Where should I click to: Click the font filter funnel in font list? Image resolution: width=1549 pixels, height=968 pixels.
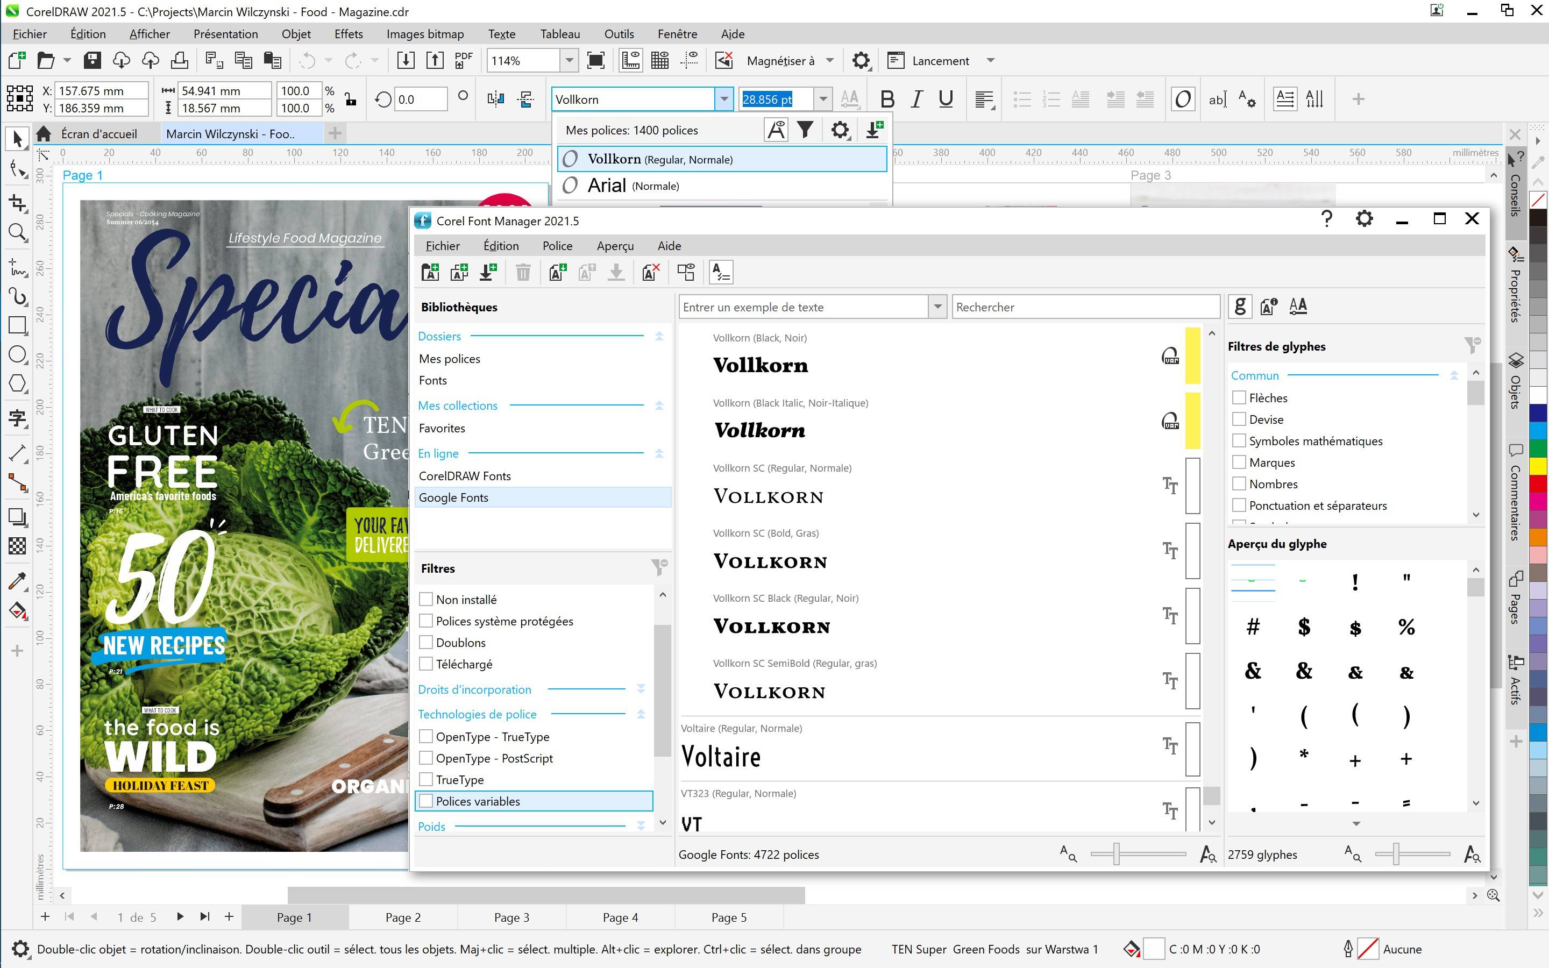click(805, 130)
